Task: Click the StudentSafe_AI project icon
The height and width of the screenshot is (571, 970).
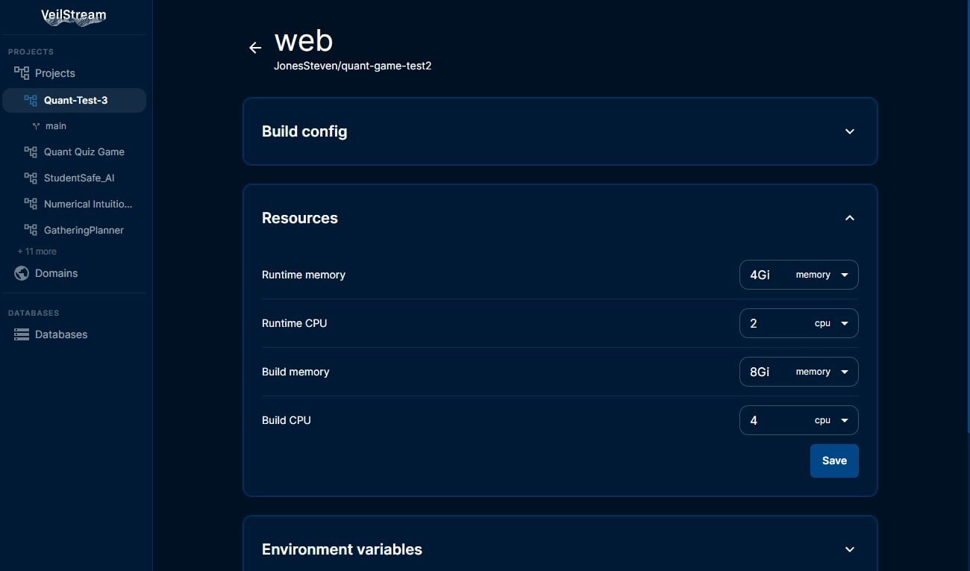Action: [x=30, y=178]
